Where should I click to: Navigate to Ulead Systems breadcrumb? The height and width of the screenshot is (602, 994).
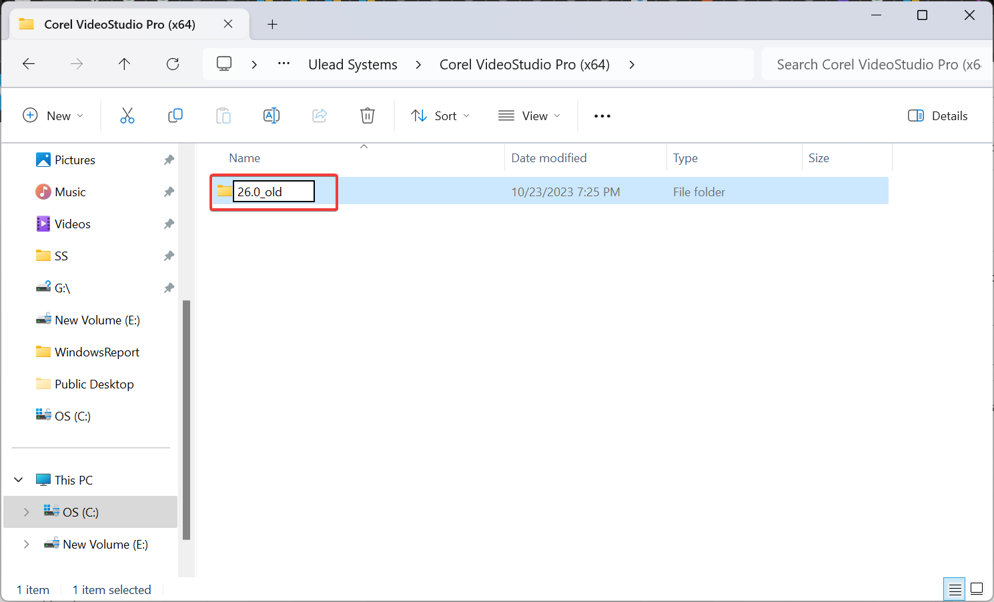pos(353,64)
